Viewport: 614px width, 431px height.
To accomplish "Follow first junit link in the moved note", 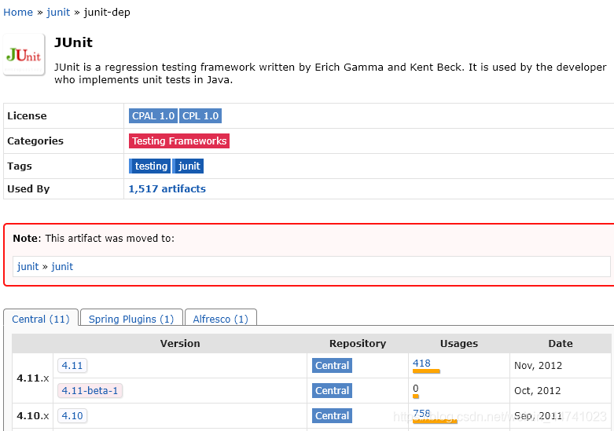I will (28, 266).
